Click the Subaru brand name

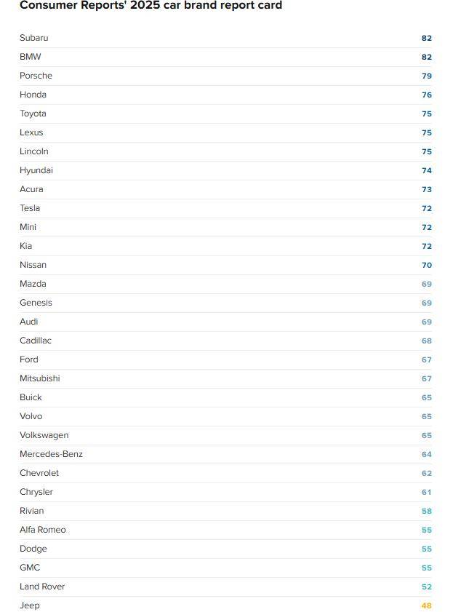coord(33,38)
